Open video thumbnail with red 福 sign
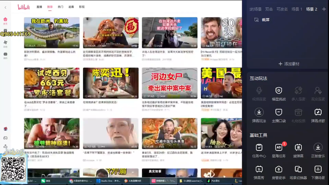This screenshot has width=329, height=185. click(x=111, y=32)
